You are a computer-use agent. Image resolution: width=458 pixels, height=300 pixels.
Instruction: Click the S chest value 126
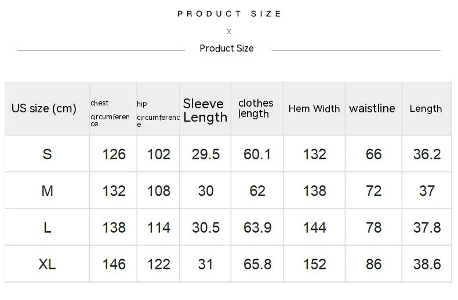(x=114, y=154)
